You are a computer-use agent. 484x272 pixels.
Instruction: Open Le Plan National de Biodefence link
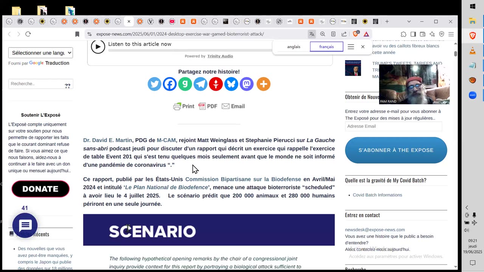click(166, 187)
